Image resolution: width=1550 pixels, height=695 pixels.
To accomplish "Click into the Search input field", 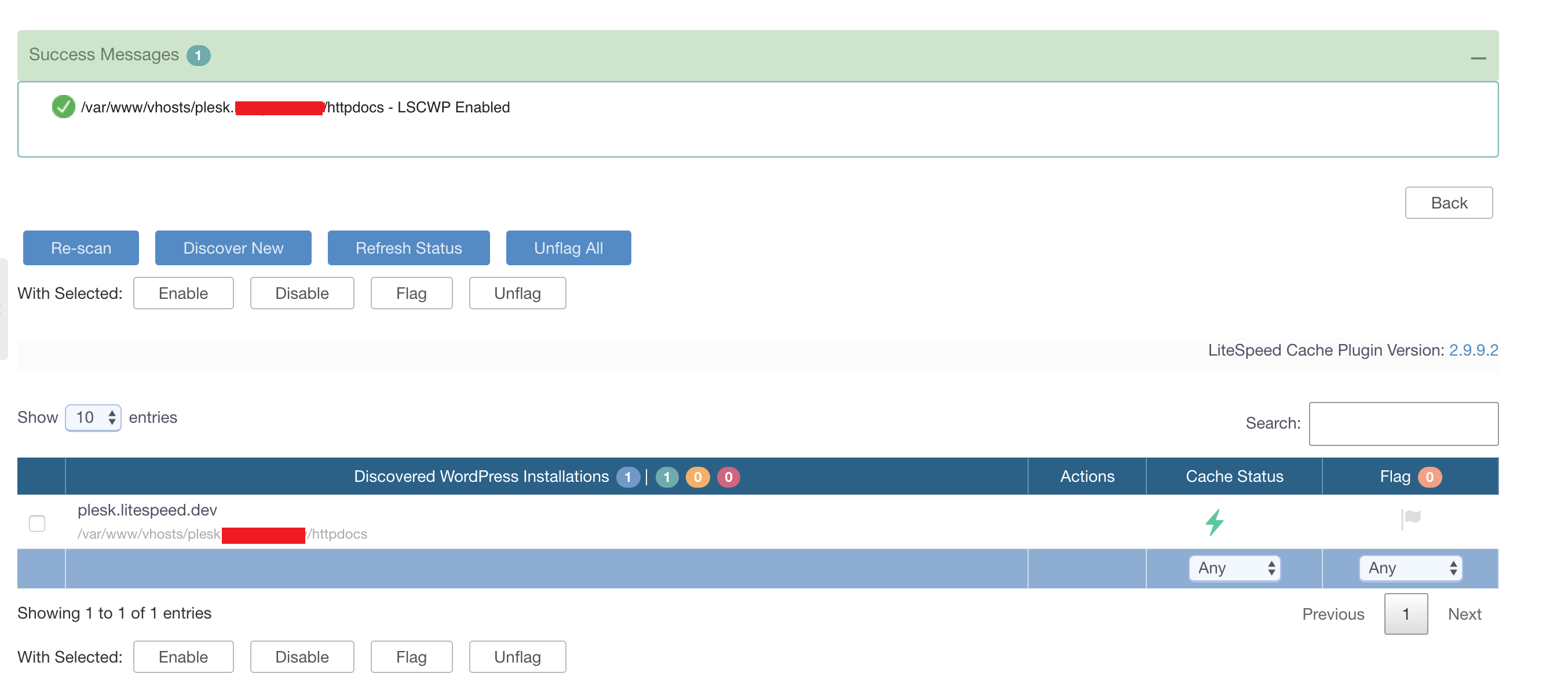I will (x=1403, y=423).
